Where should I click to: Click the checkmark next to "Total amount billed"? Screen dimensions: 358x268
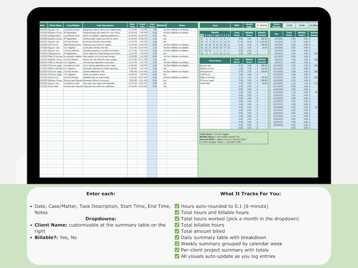[x=177, y=231]
